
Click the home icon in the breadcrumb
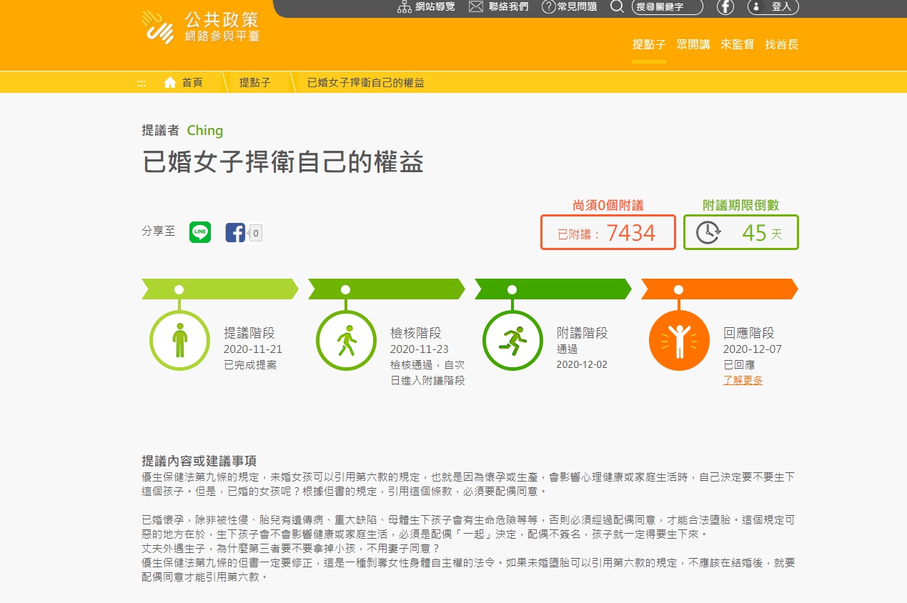[x=170, y=83]
